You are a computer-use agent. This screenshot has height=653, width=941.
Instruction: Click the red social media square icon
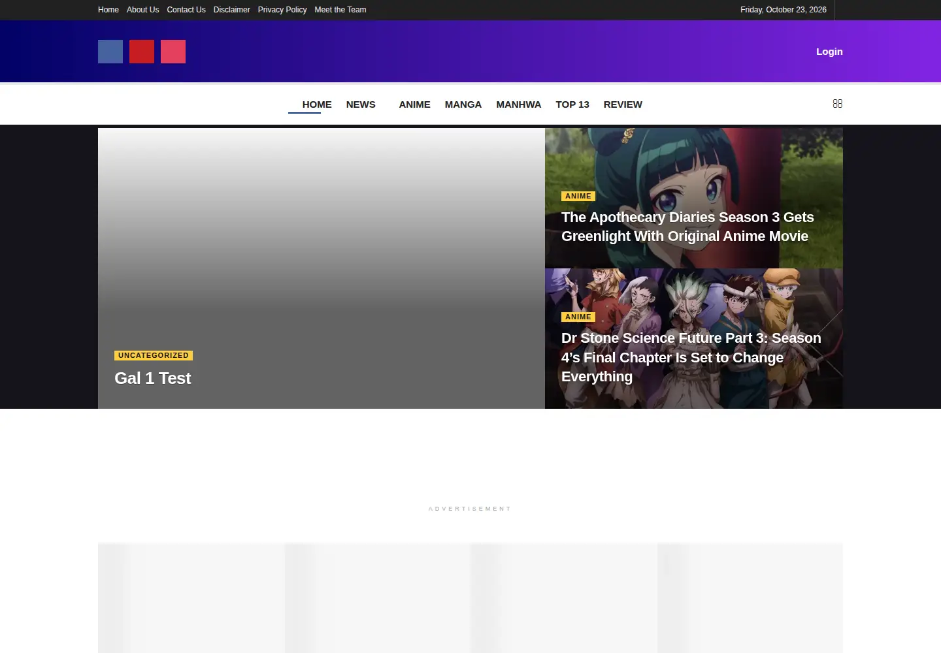coord(142,52)
